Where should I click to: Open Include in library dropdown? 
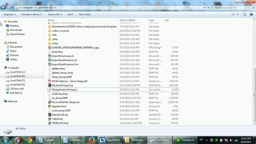click(32, 14)
